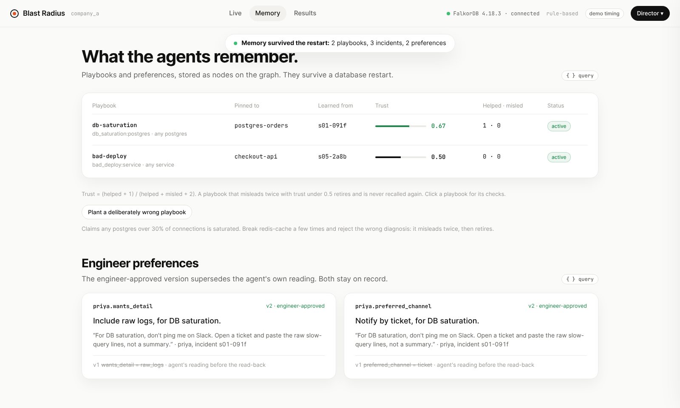Click the Pinned to column header
Screen dimensions: 680x408
tap(247, 105)
